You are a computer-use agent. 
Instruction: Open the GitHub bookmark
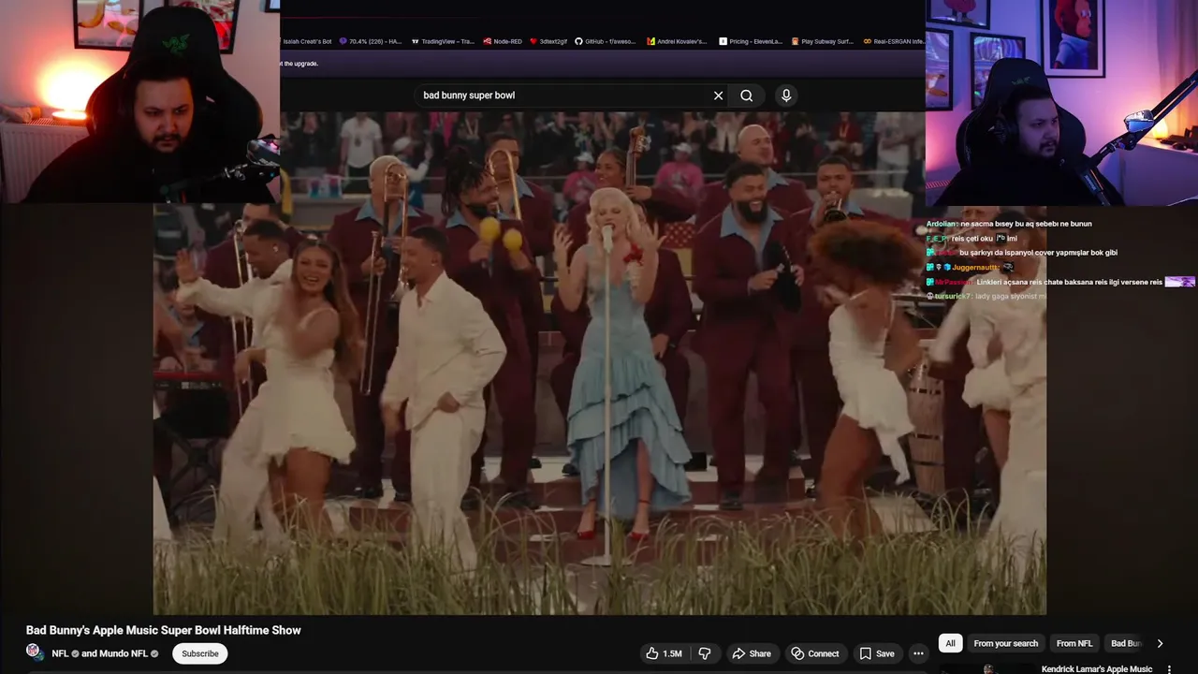click(x=606, y=41)
